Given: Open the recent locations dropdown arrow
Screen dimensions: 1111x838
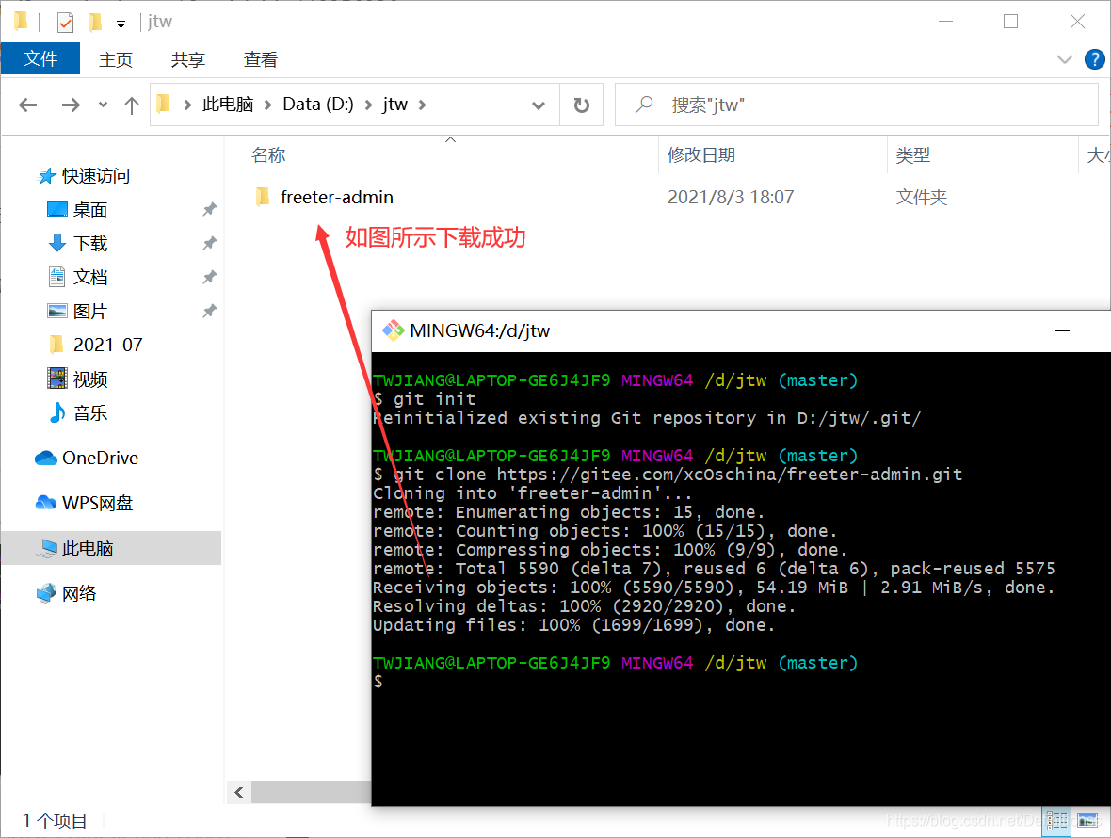Looking at the screenshot, I should [103, 105].
